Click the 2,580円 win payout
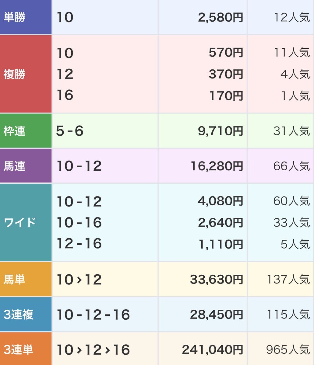The height and width of the screenshot is (365, 314). (x=221, y=17)
